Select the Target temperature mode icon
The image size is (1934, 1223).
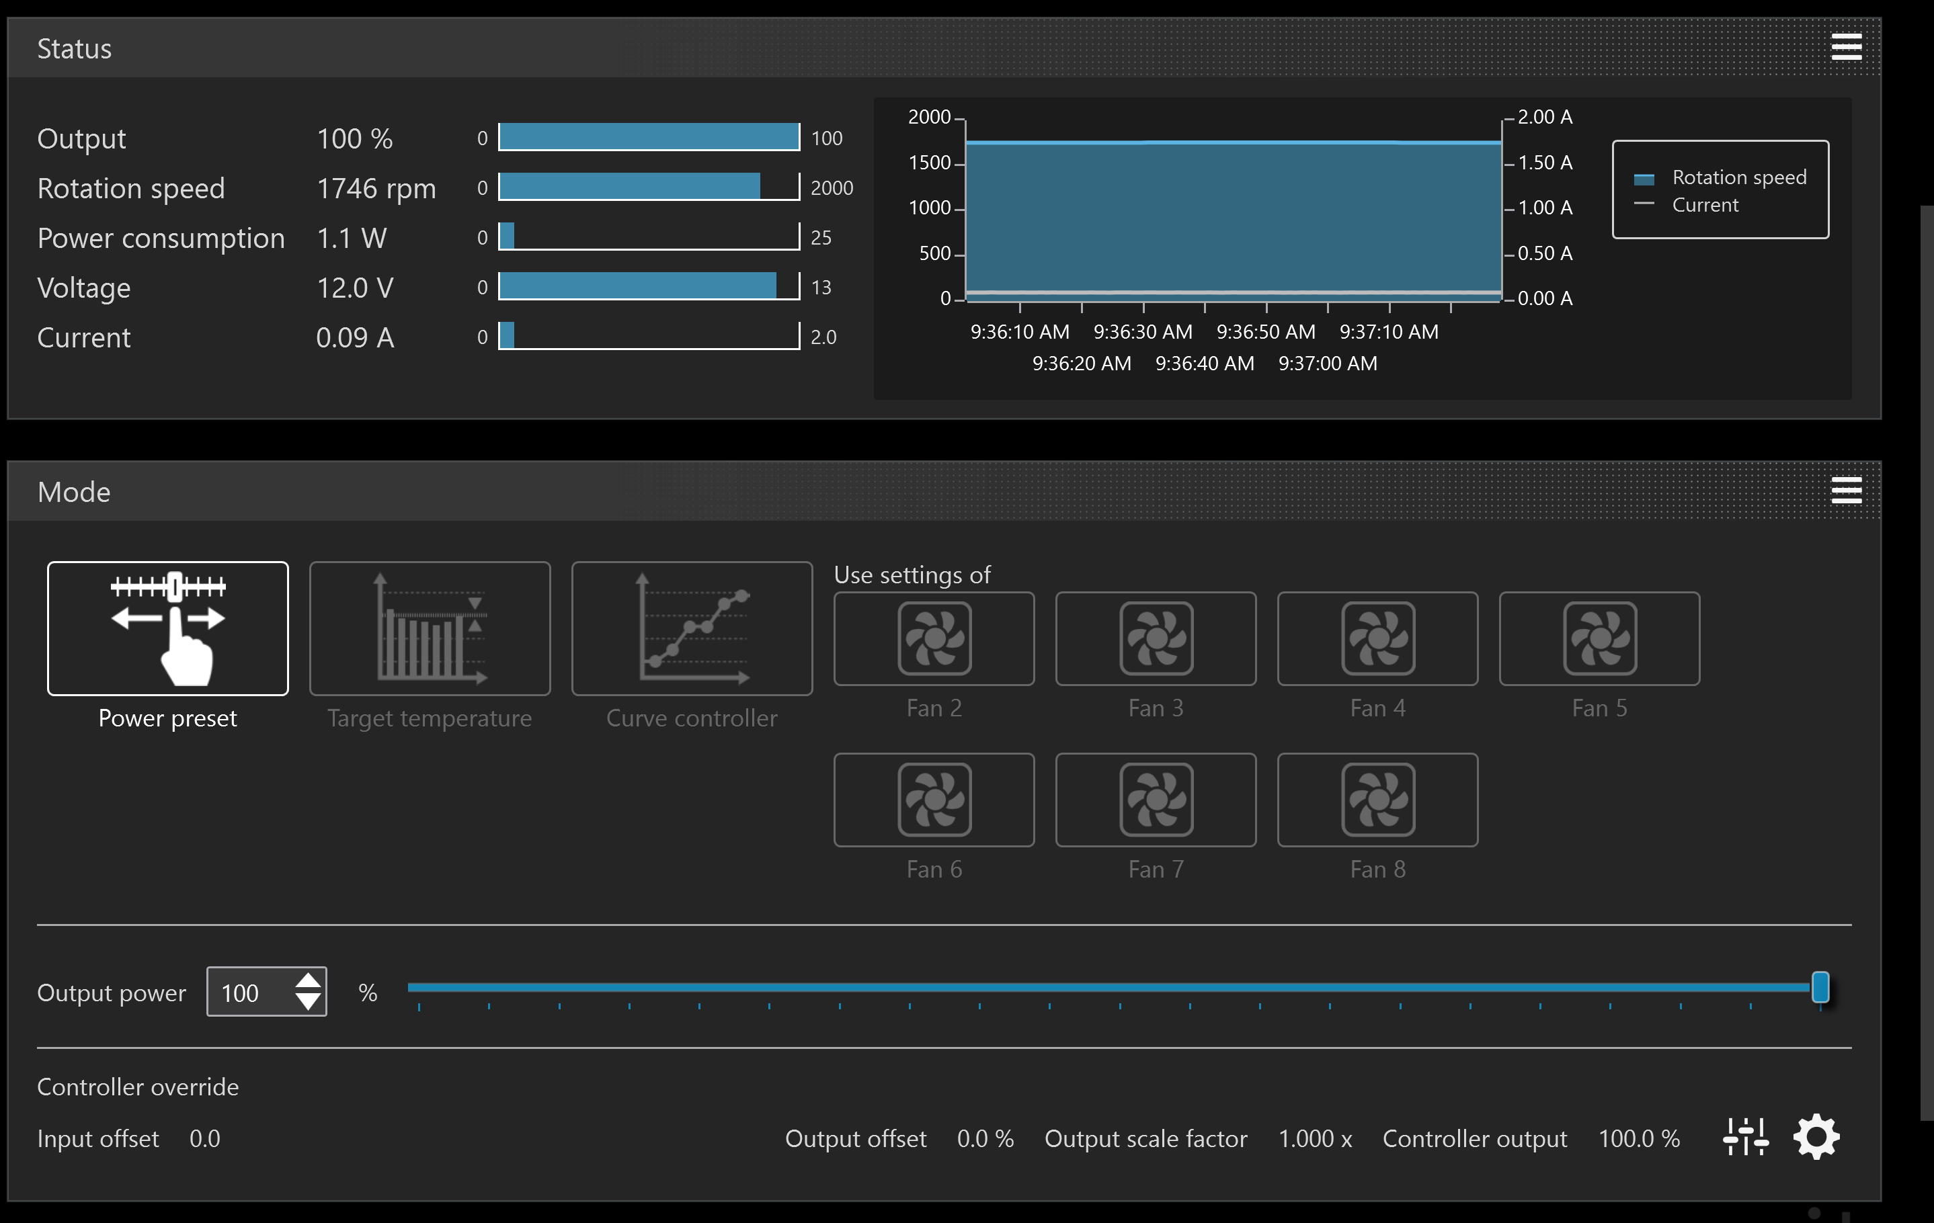click(x=430, y=628)
